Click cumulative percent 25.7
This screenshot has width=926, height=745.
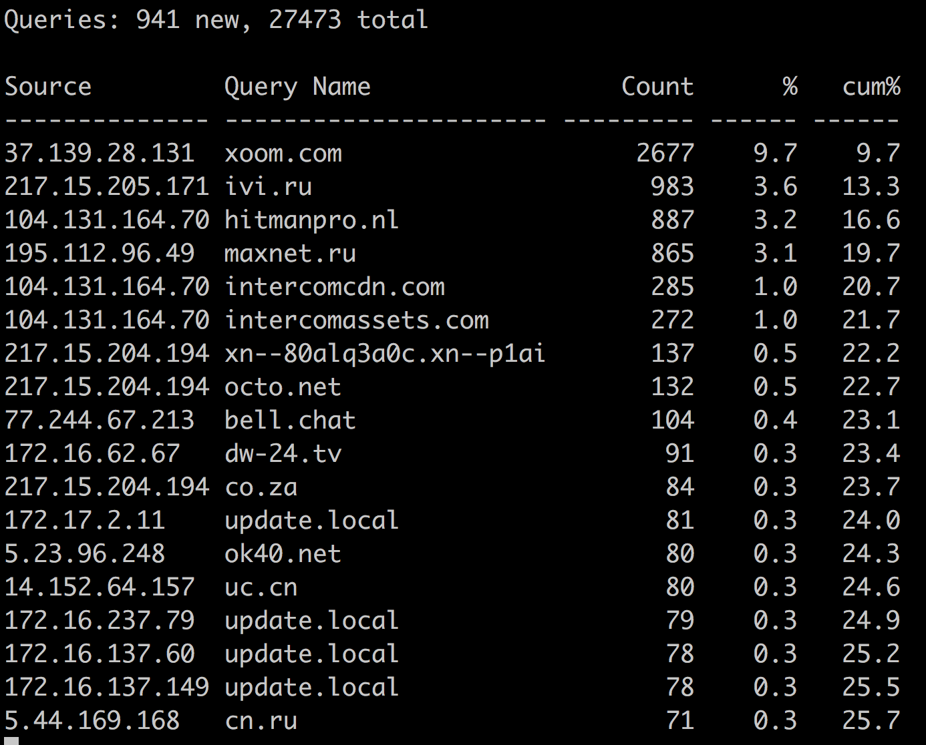871,721
